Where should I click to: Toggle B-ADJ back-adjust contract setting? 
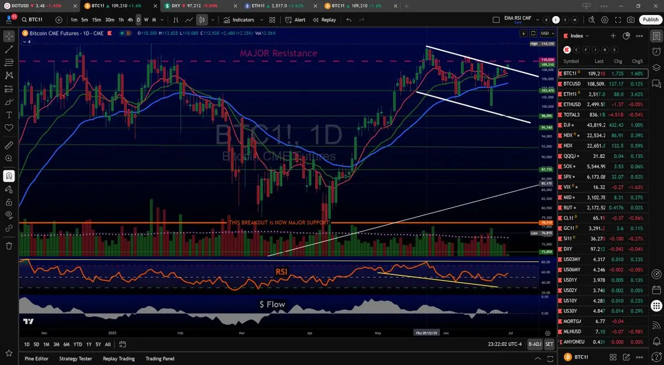click(x=535, y=345)
